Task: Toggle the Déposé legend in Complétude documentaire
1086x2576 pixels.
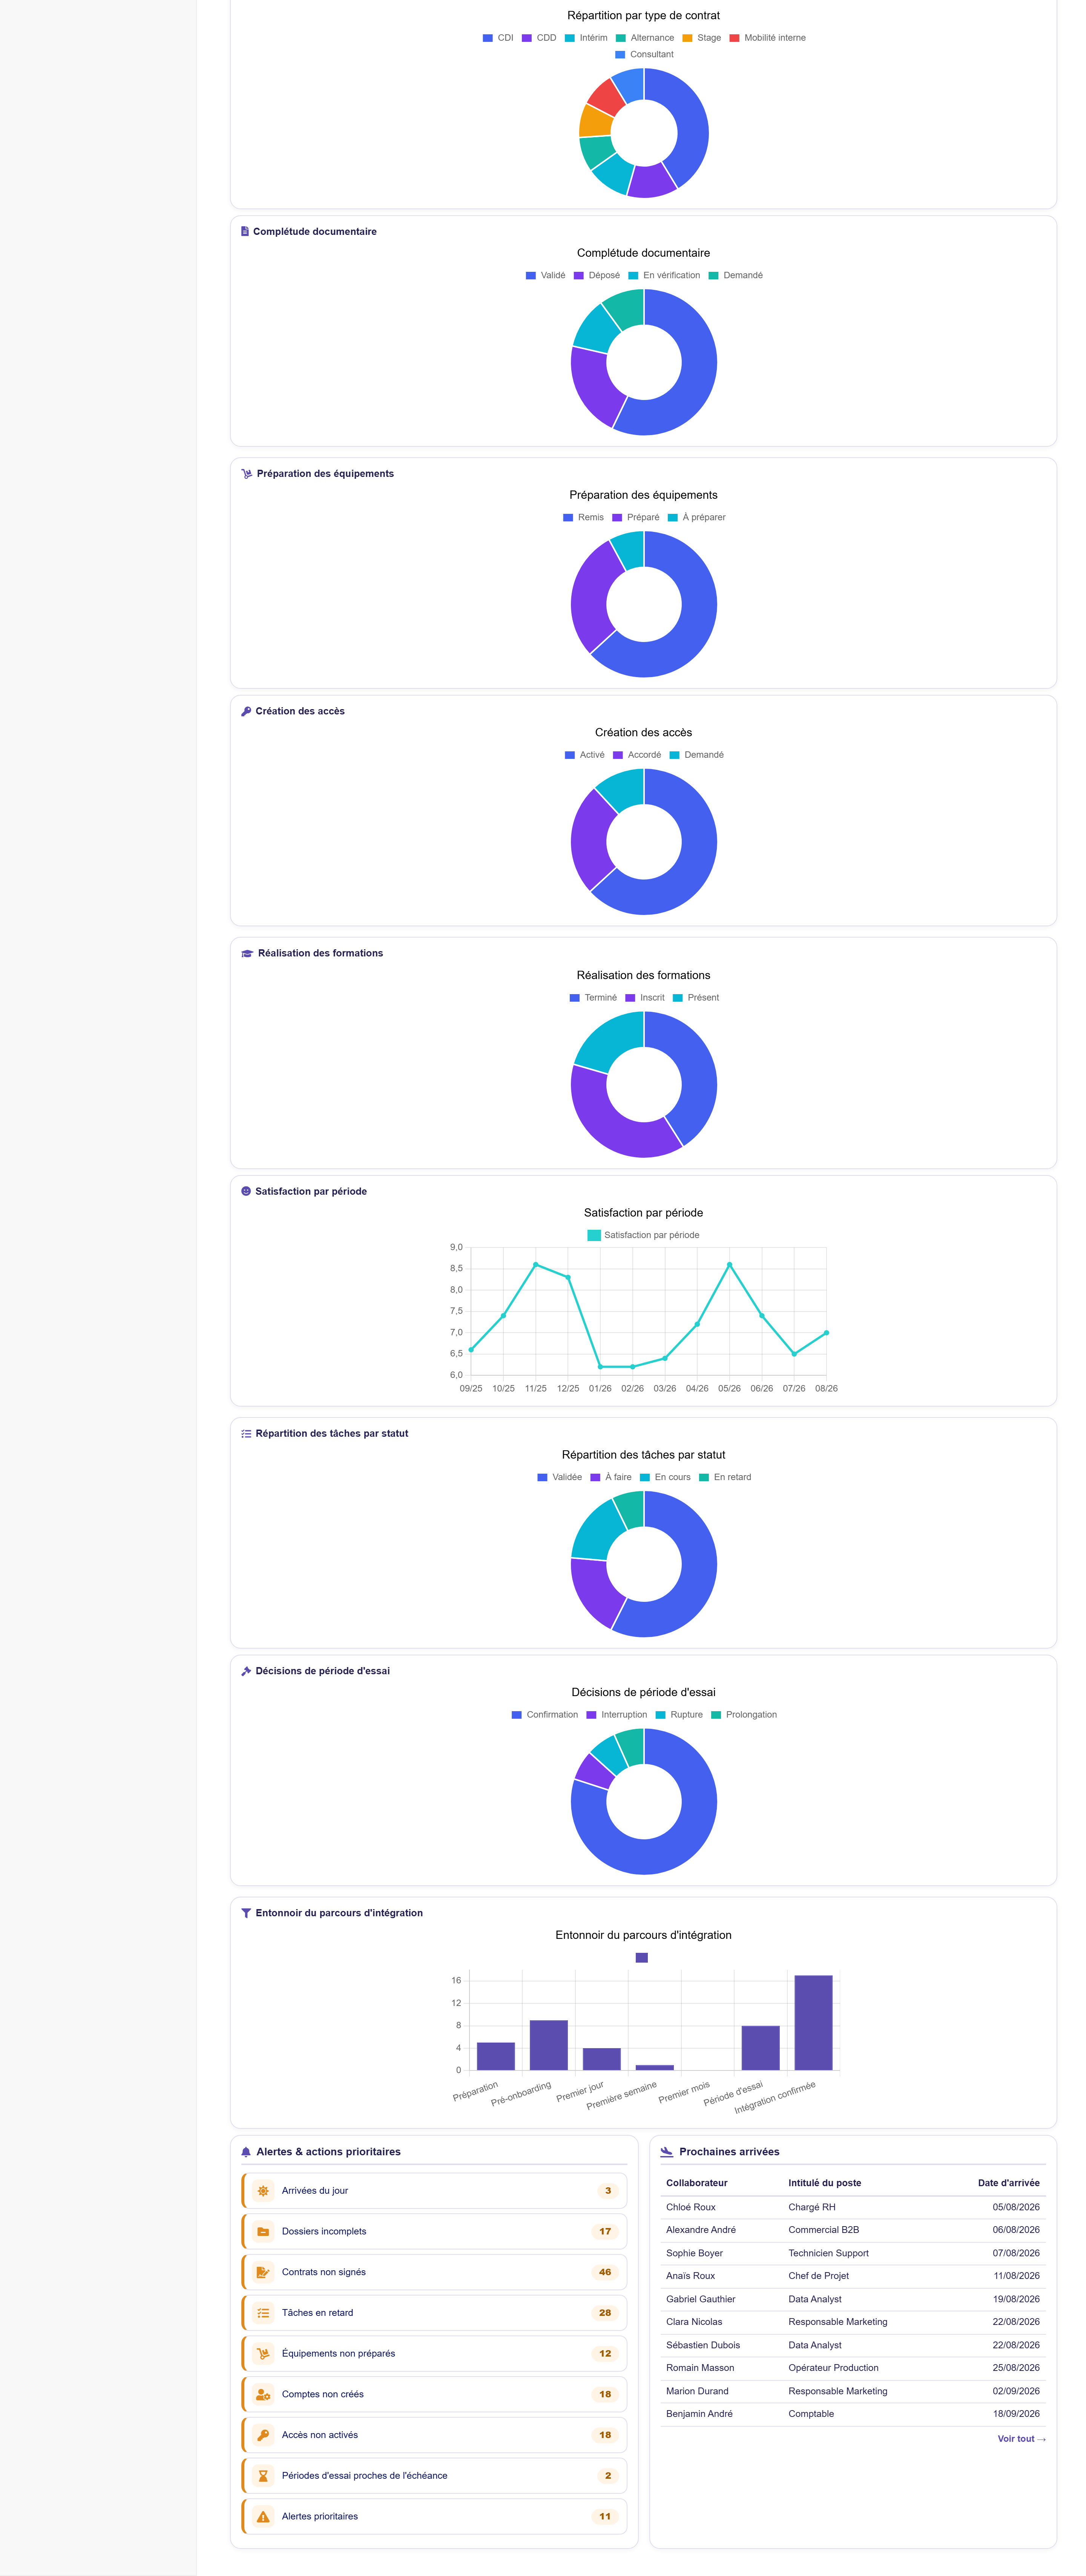Action: point(597,275)
